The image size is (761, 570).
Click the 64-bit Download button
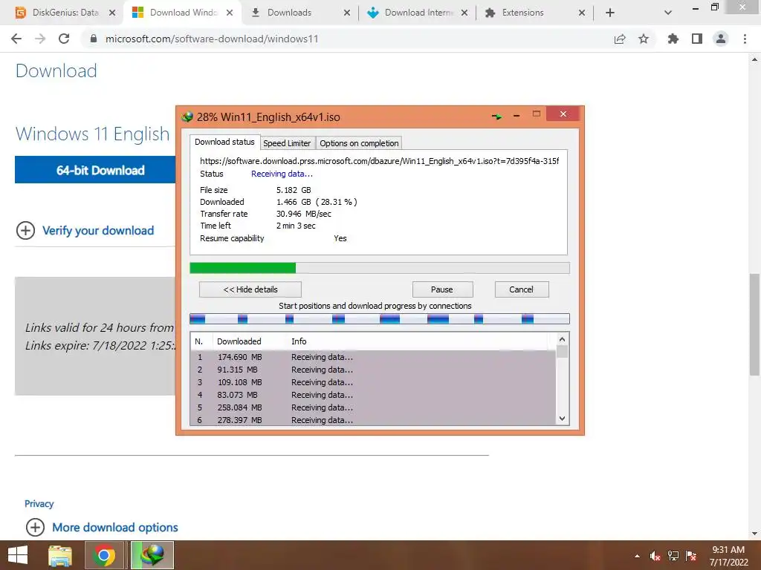pyautogui.click(x=95, y=170)
